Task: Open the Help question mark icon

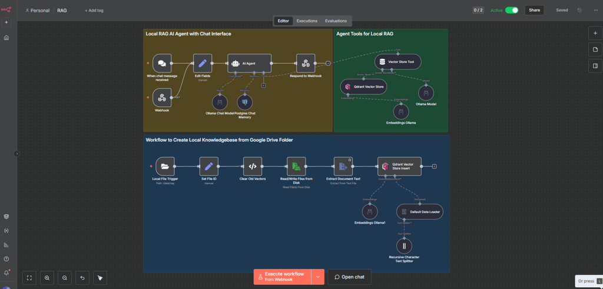Action: tap(6, 258)
